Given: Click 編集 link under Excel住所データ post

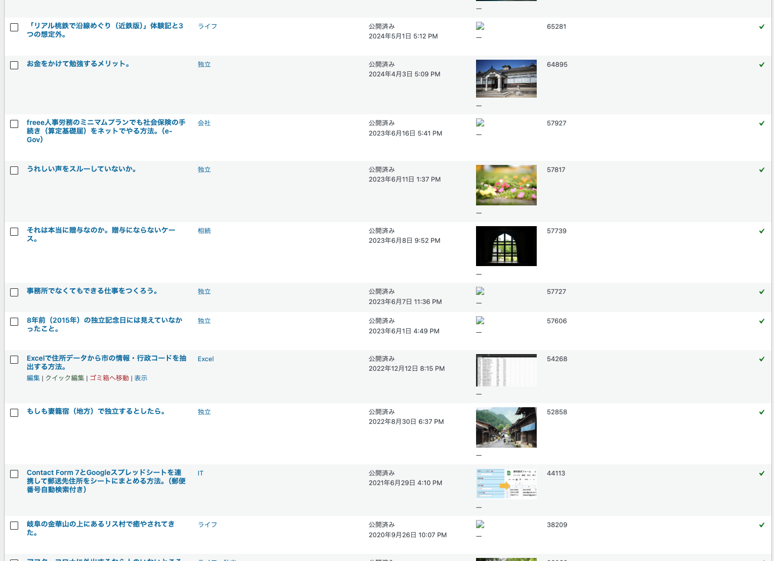Looking at the screenshot, I should [33, 378].
